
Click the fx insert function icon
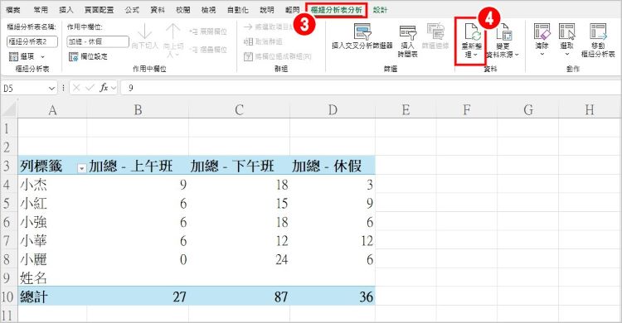tap(104, 88)
